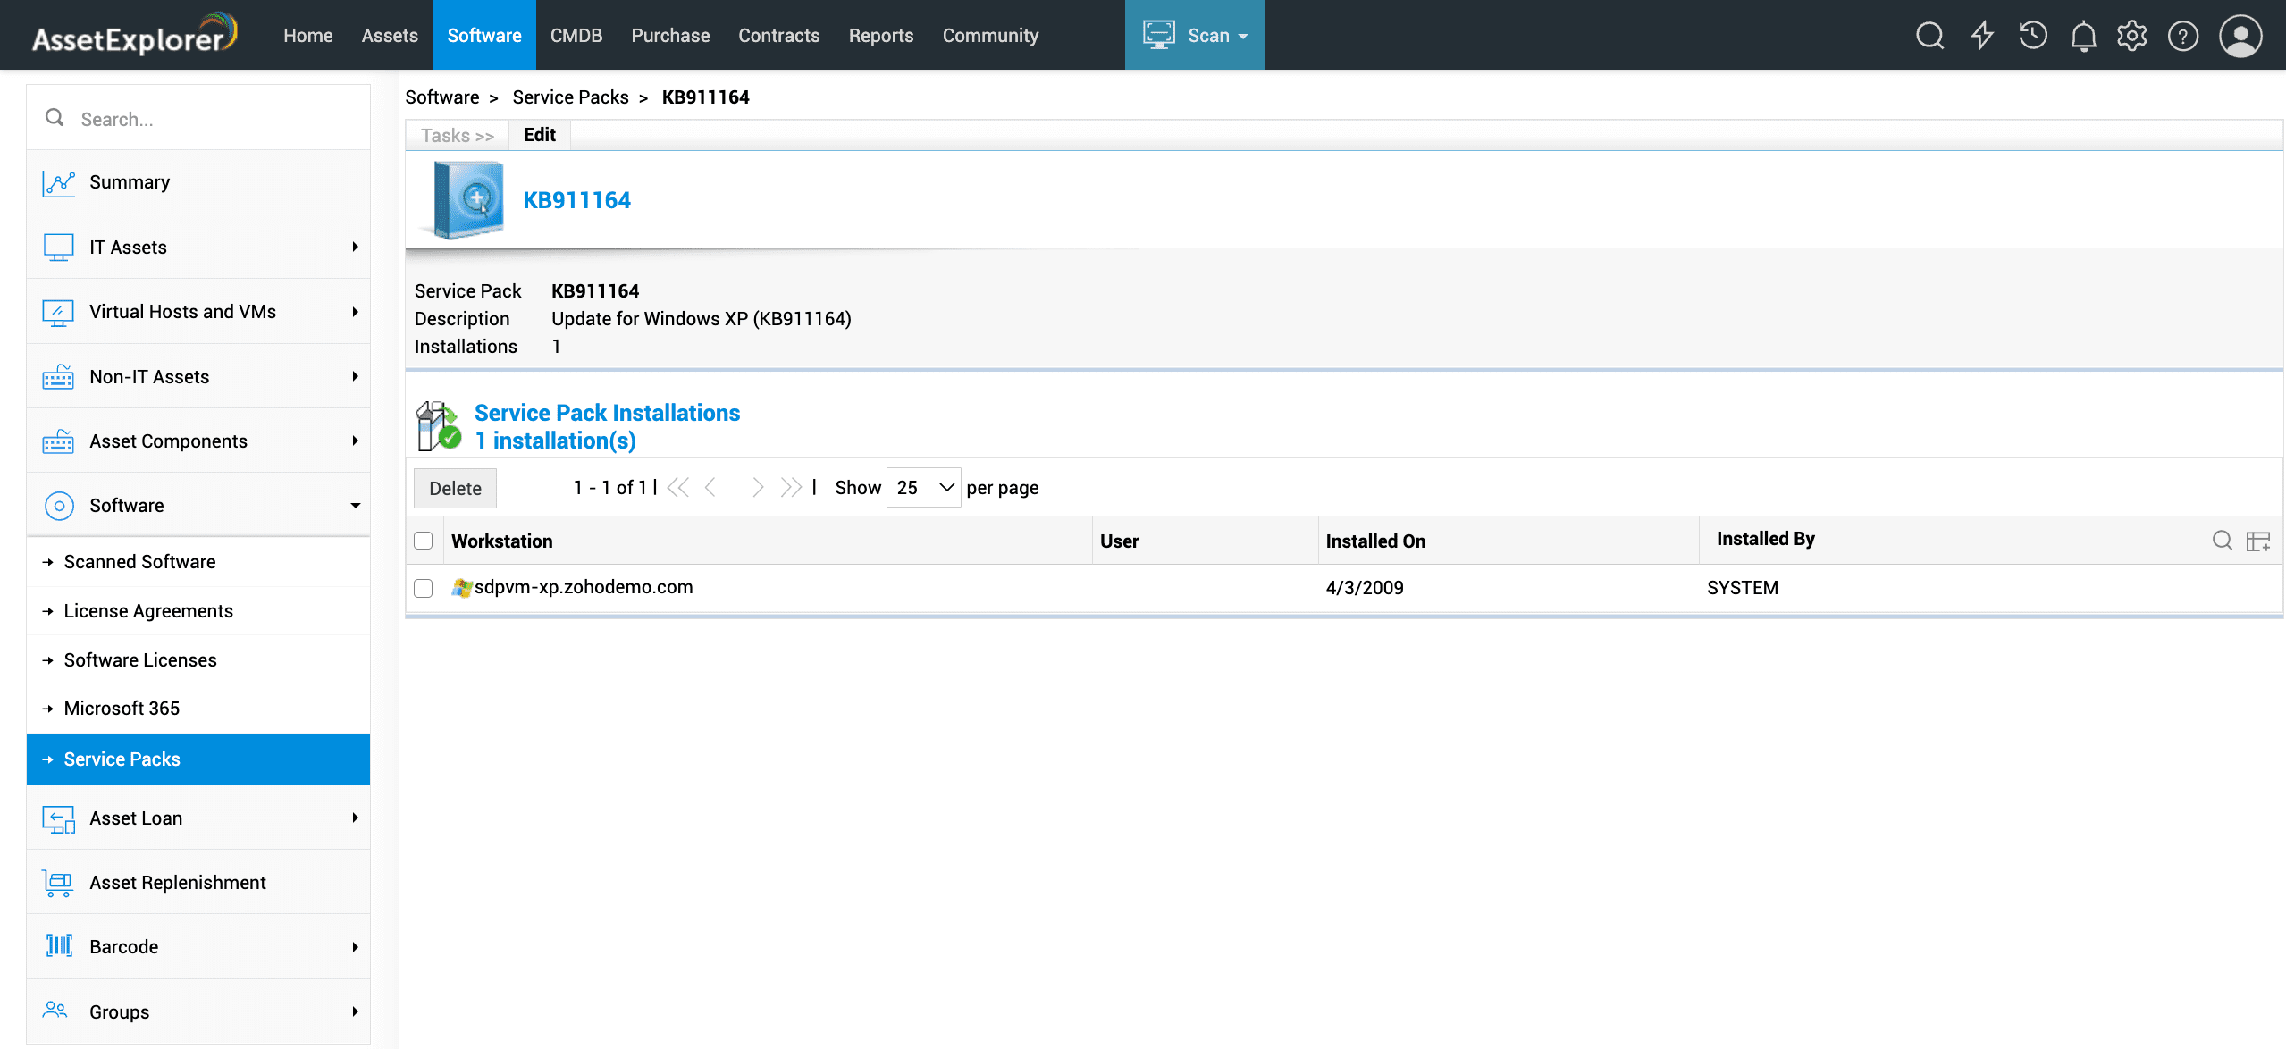Tick the checkbox for sdpvm-xp.zohodemo.com

[x=424, y=588]
